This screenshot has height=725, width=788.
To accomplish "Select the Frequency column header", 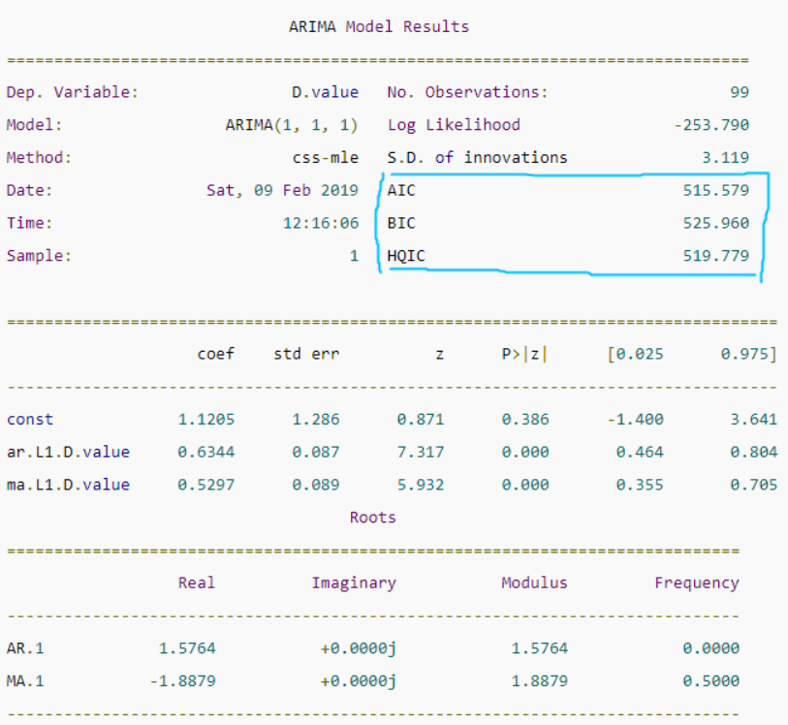I will [x=696, y=583].
